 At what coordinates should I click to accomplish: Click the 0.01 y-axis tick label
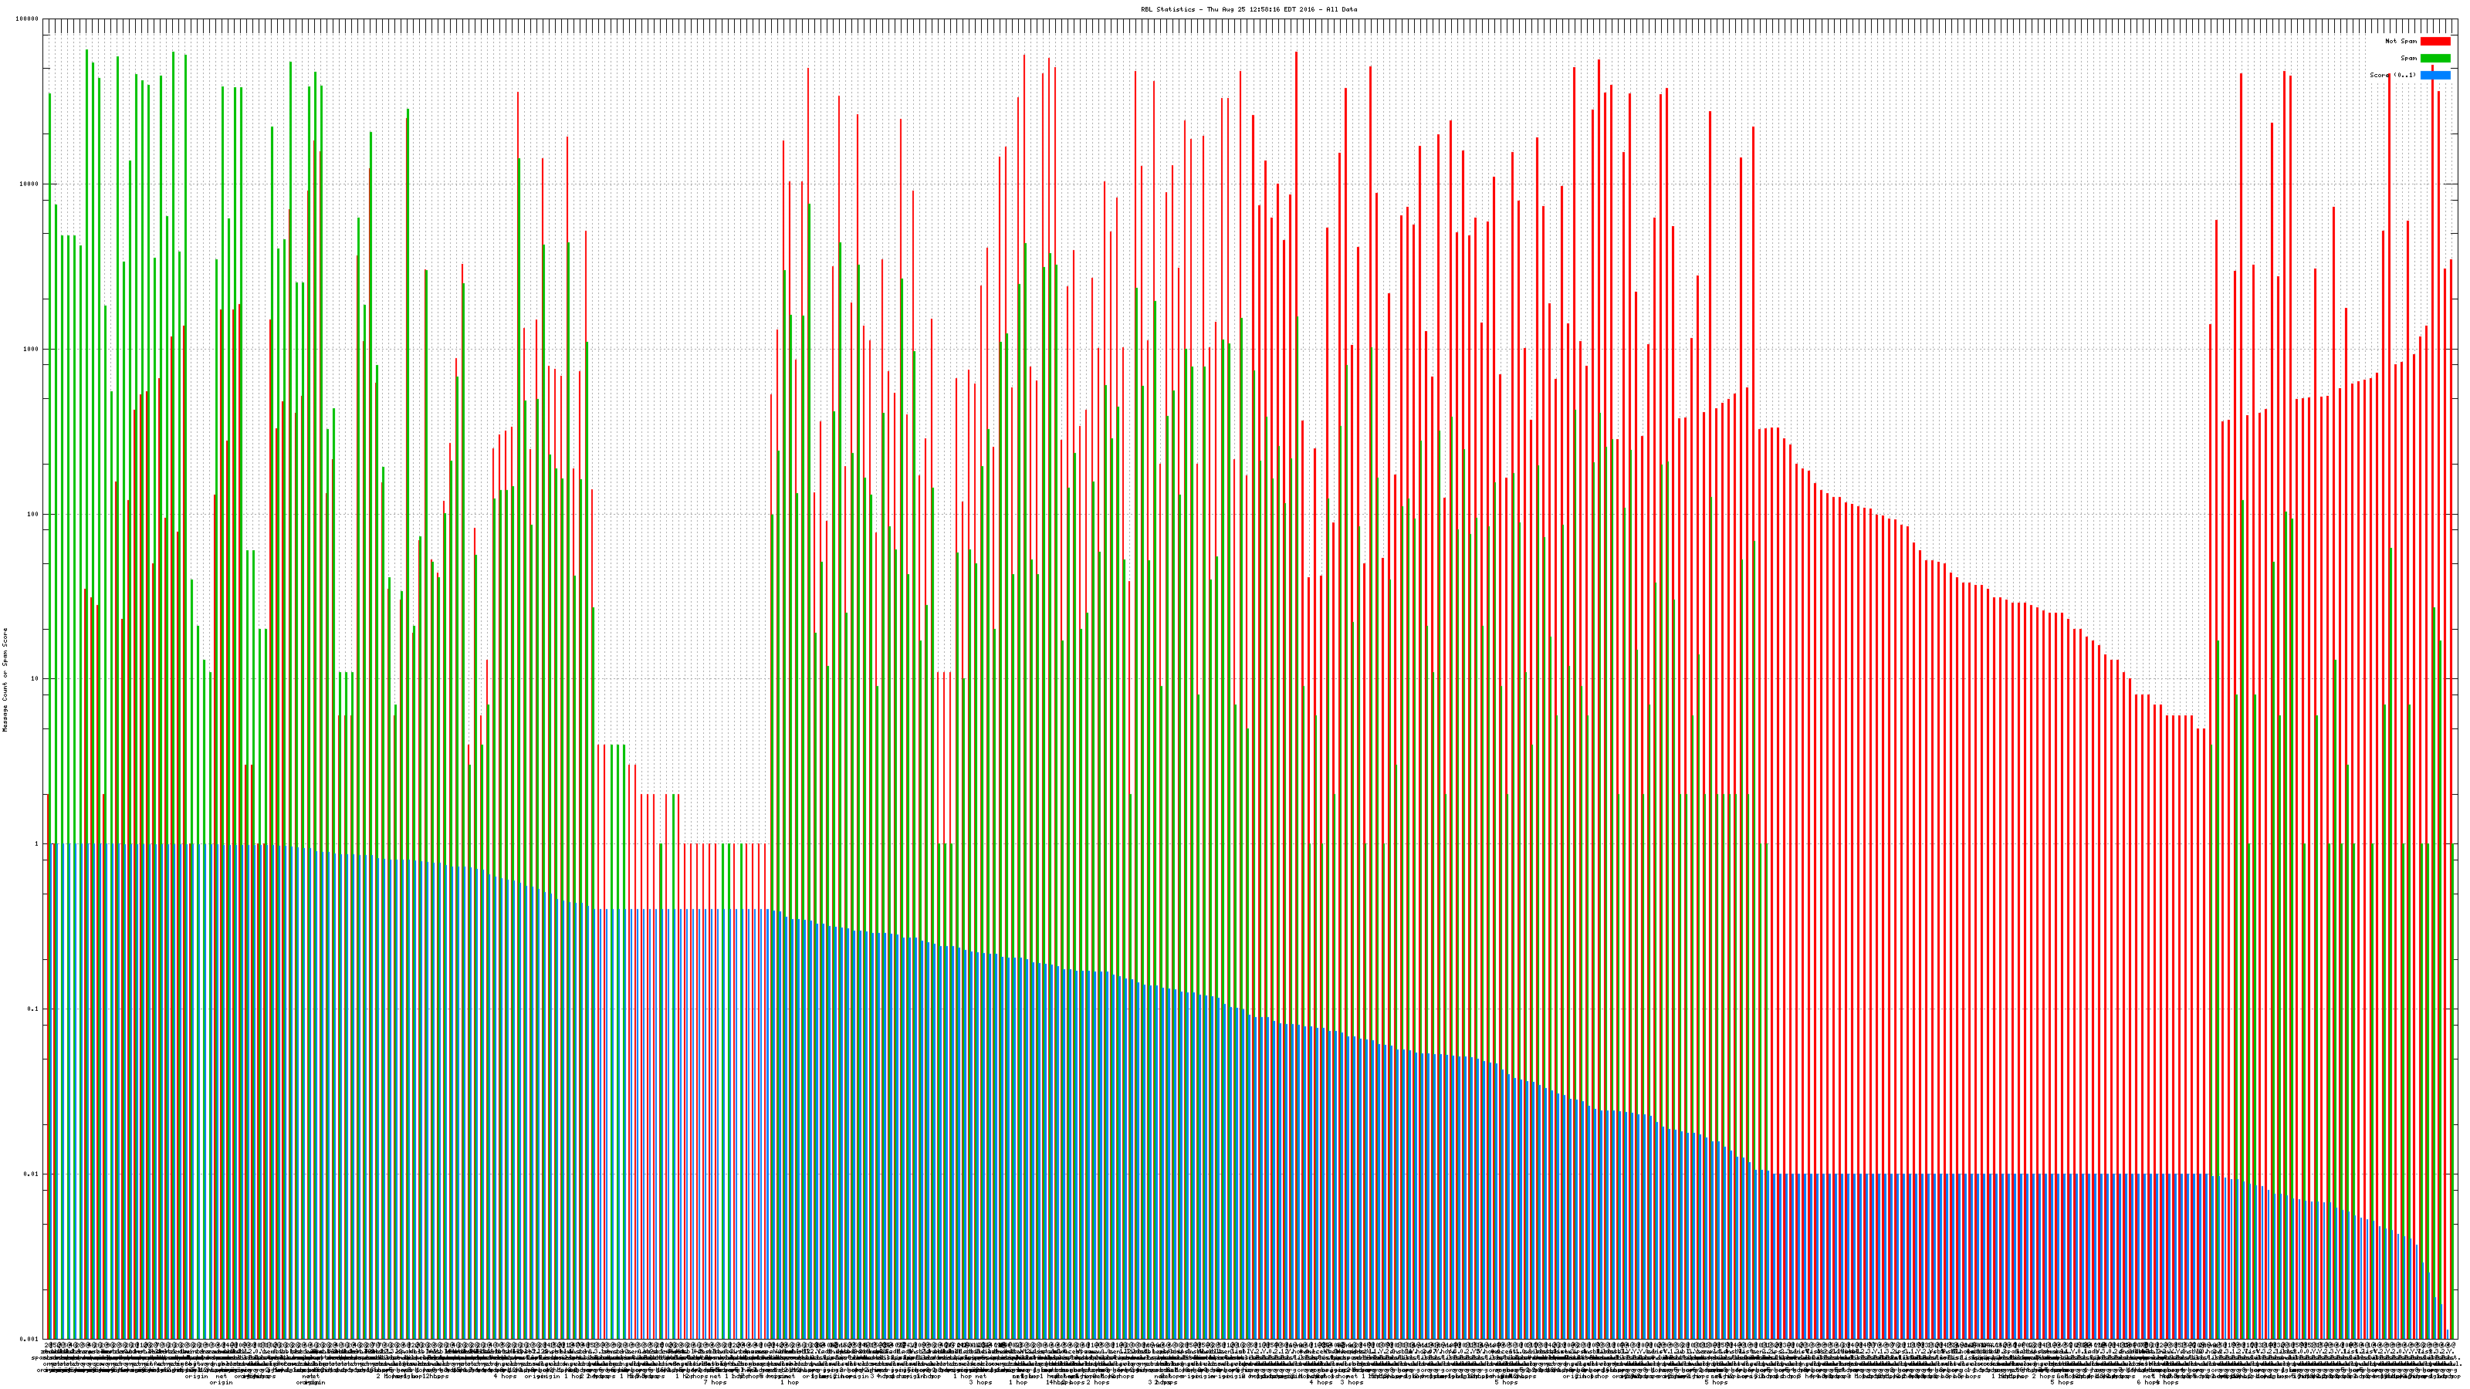coord(32,1173)
